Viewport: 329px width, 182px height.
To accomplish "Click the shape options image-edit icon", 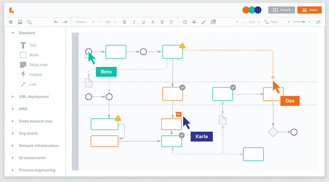I will point(213,22).
